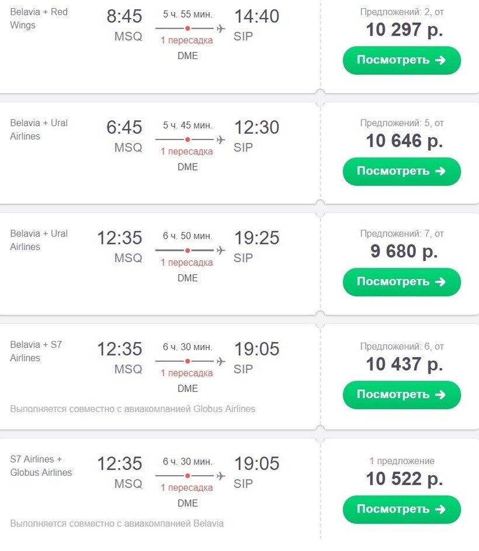Click Посмотреть for the 10 437 р. flight
The height and width of the screenshot is (551, 479).
pos(401,395)
